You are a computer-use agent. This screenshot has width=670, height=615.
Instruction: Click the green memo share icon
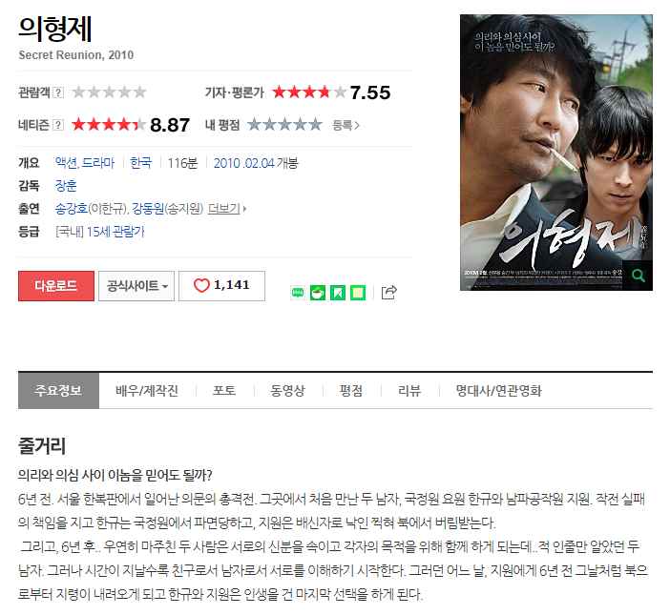(358, 293)
